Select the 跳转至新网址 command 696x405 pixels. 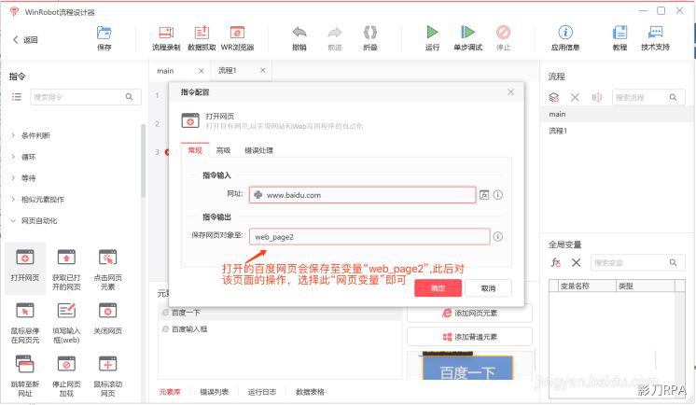(x=25, y=376)
